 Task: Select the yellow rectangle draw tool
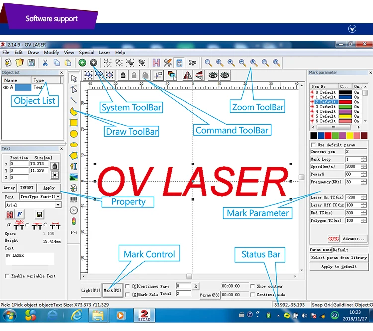74,122
